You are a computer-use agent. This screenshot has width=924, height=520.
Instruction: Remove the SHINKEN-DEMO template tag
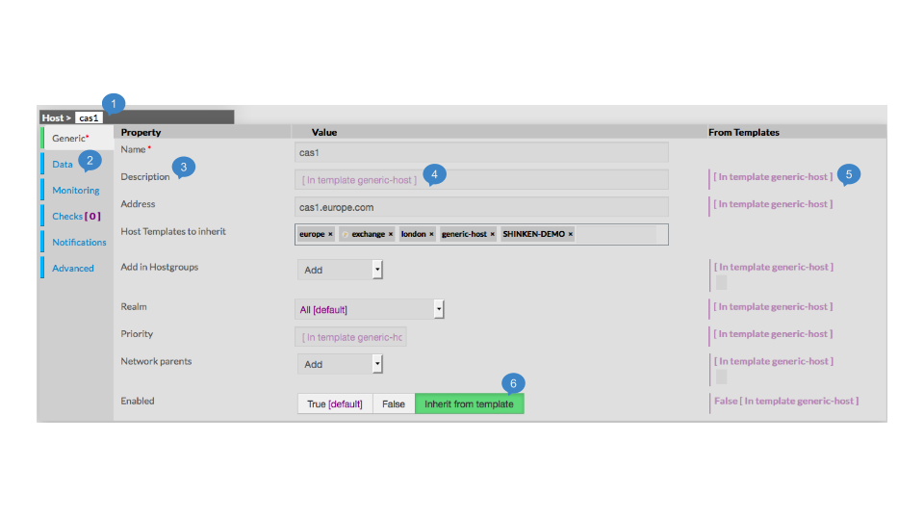[570, 234]
